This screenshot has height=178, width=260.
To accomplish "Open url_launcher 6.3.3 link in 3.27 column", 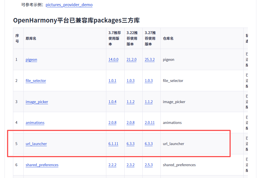I will tap(149, 144).
